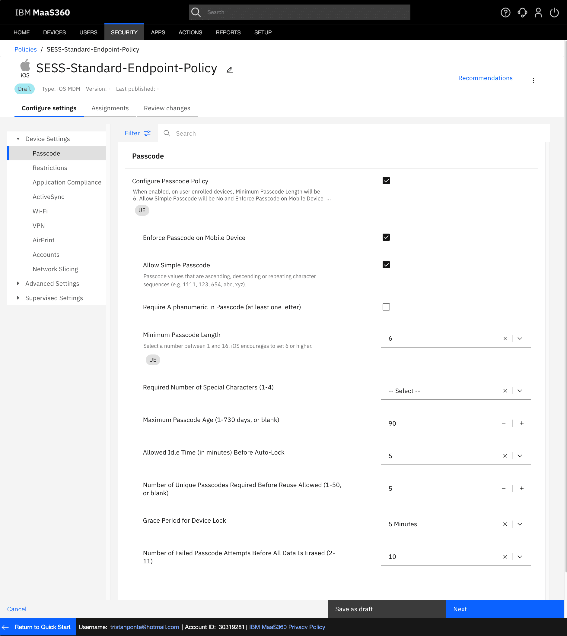Expand truncated Configure Passcode Policy description ellipsis

(328, 199)
